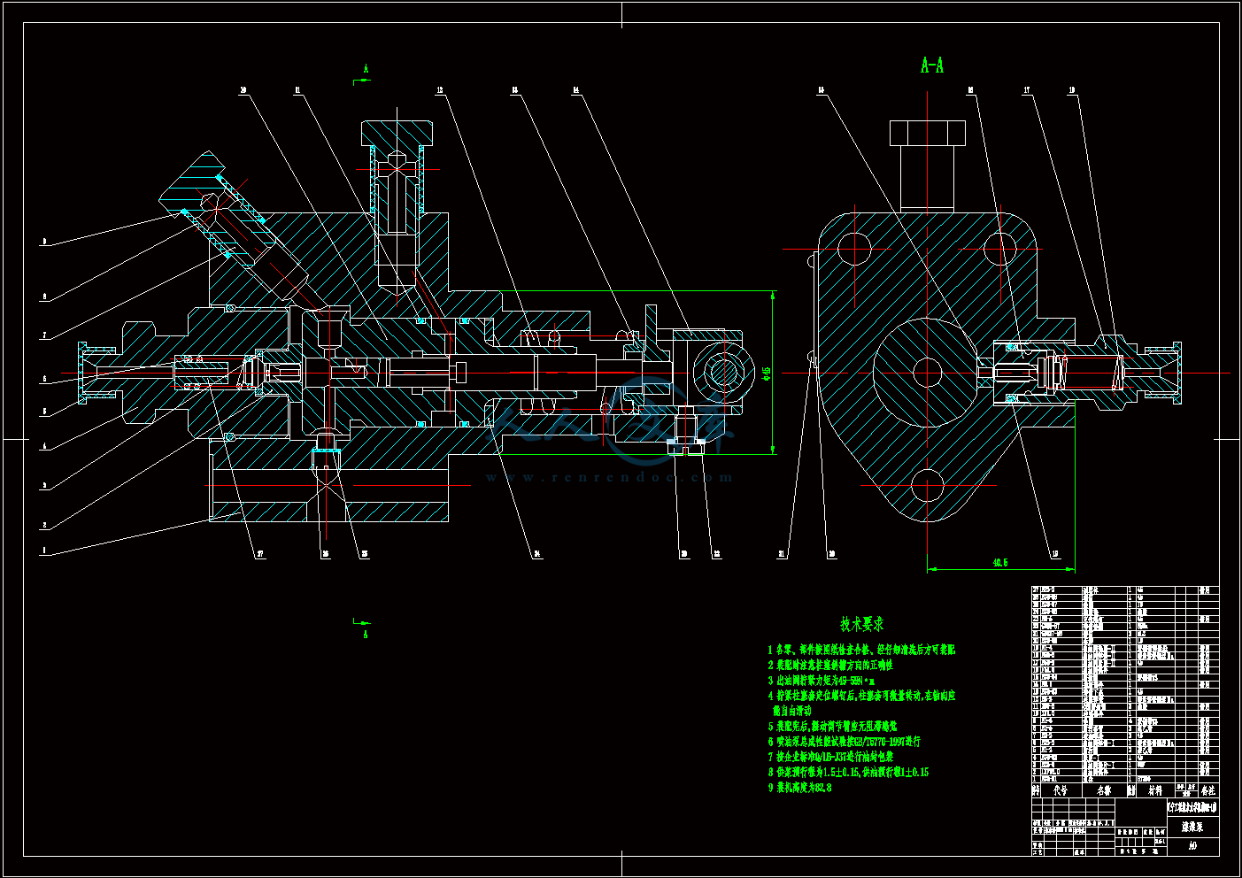Click the "A0" sheet size in title block

[x=1192, y=847]
